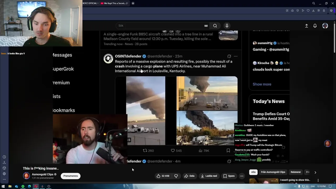336x189 pixels.
Task: Download the video with Ladda ned
Action: (x=209, y=176)
